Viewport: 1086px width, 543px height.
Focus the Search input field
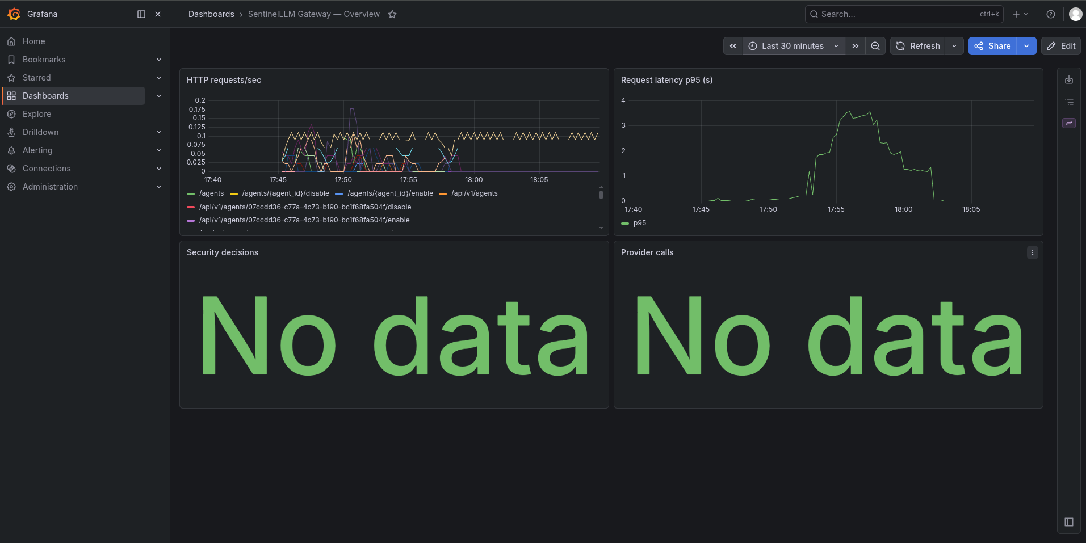[x=904, y=14]
